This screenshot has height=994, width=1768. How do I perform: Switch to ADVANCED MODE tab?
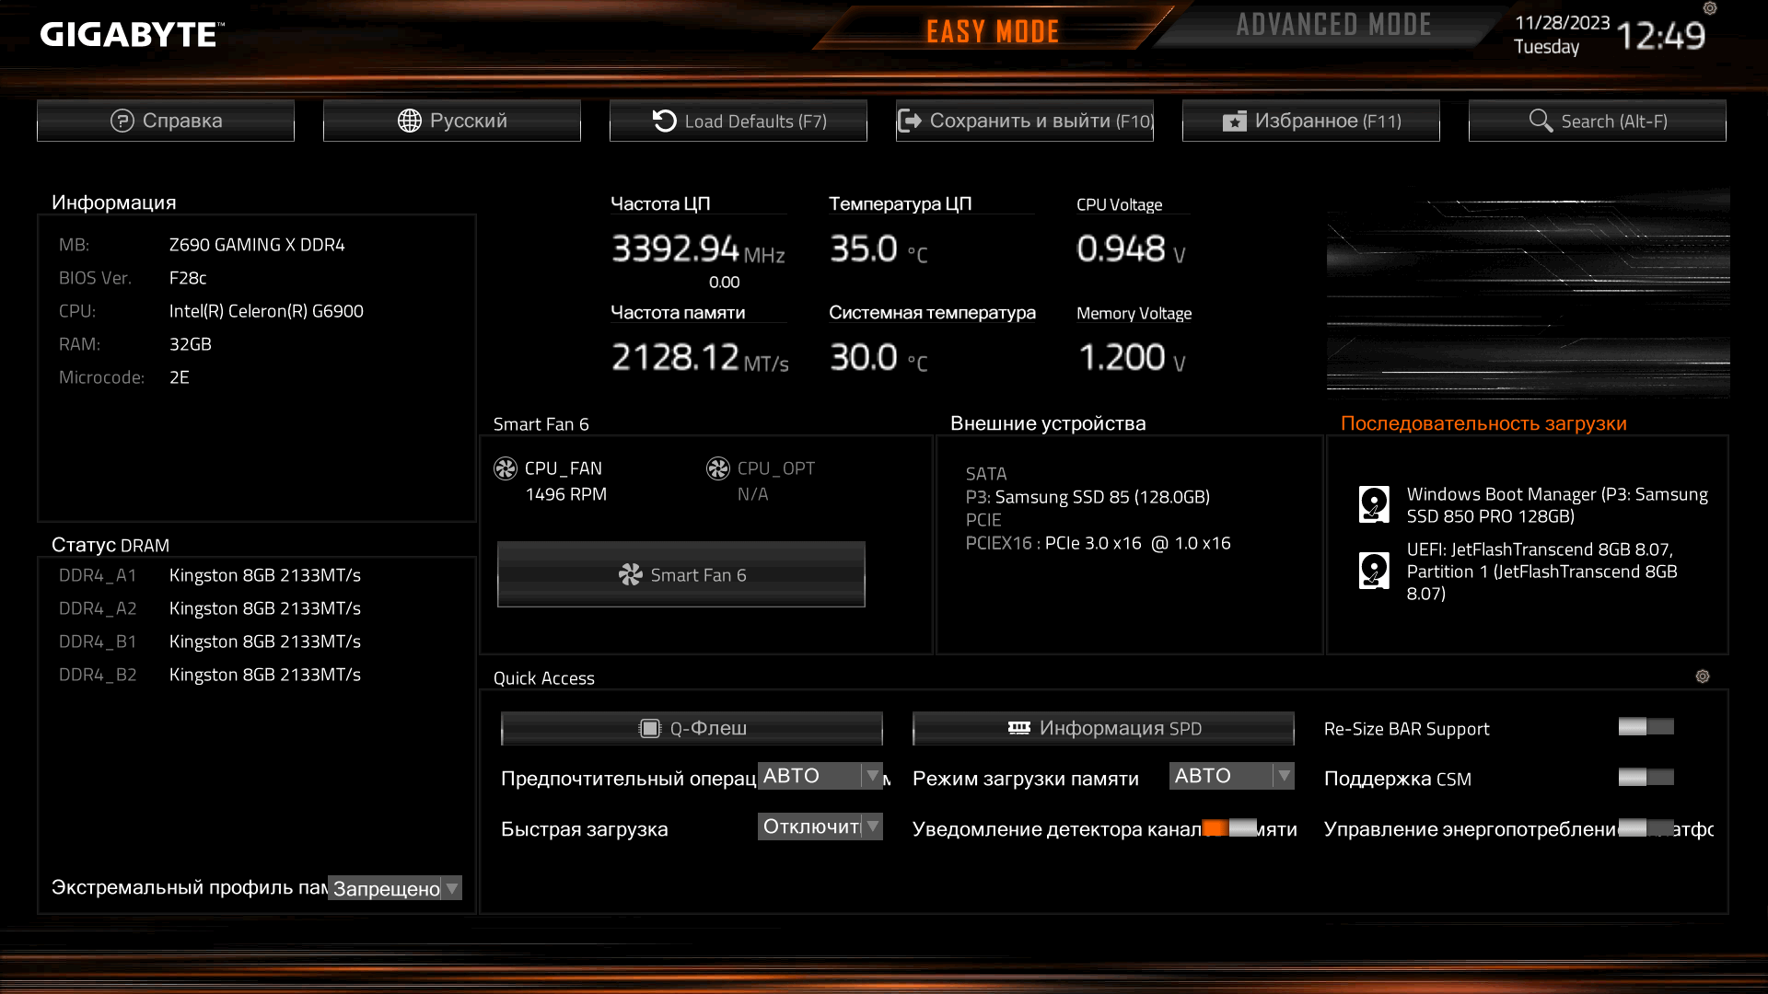pos(1333,25)
